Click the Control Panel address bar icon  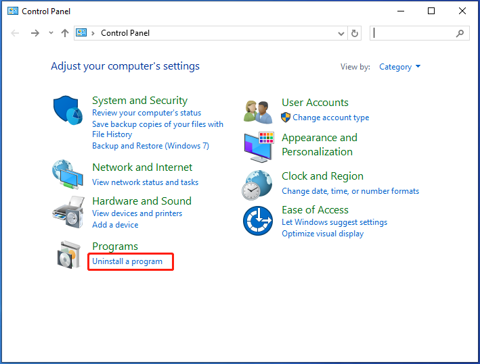coord(81,32)
